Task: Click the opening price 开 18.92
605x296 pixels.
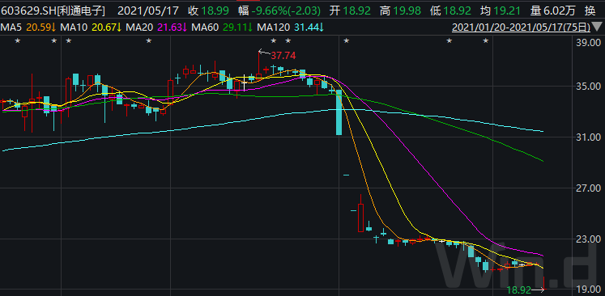Action: pos(350,11)
